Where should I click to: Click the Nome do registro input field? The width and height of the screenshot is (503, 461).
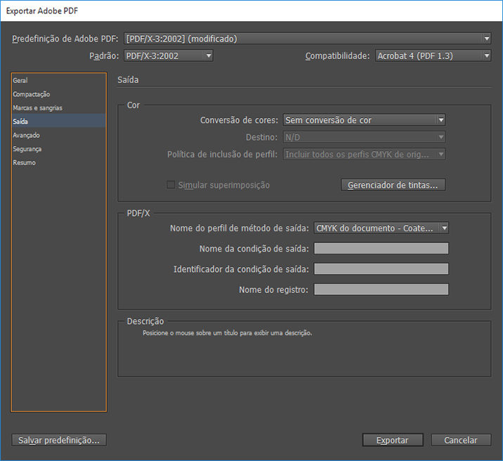pos(381,290)
